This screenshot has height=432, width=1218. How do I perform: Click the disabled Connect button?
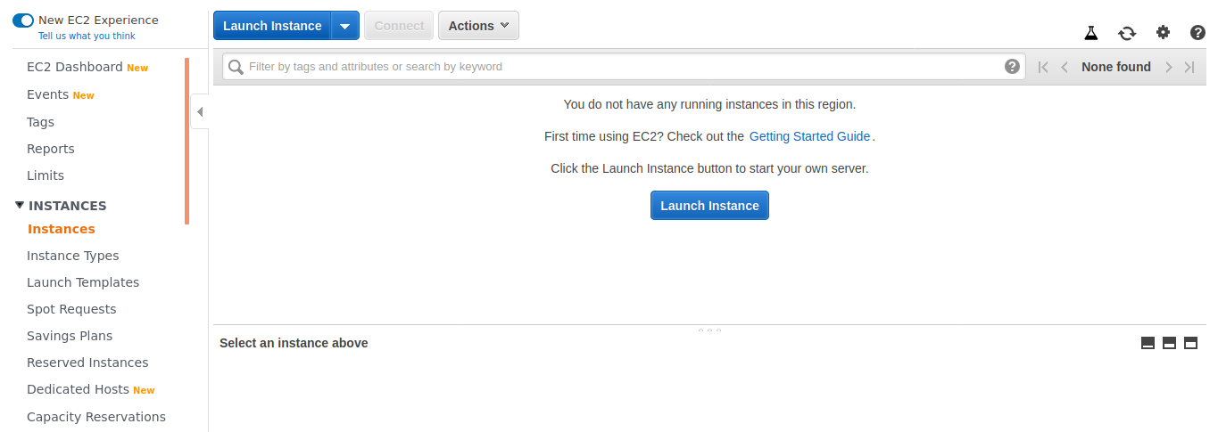(399, 26)
